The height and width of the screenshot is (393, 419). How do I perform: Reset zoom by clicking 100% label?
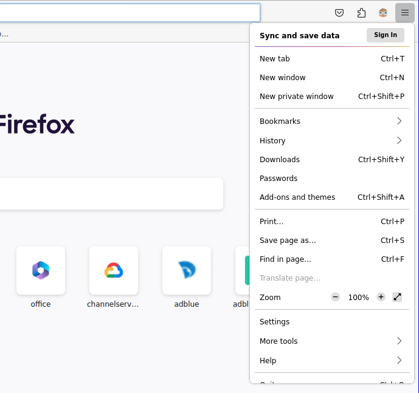358,298
